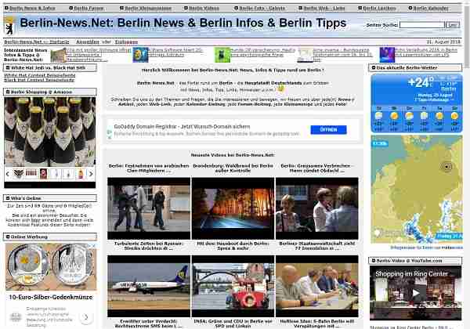
Task: Show next items in Amazon shopping carousel
Action: point(91,174)
